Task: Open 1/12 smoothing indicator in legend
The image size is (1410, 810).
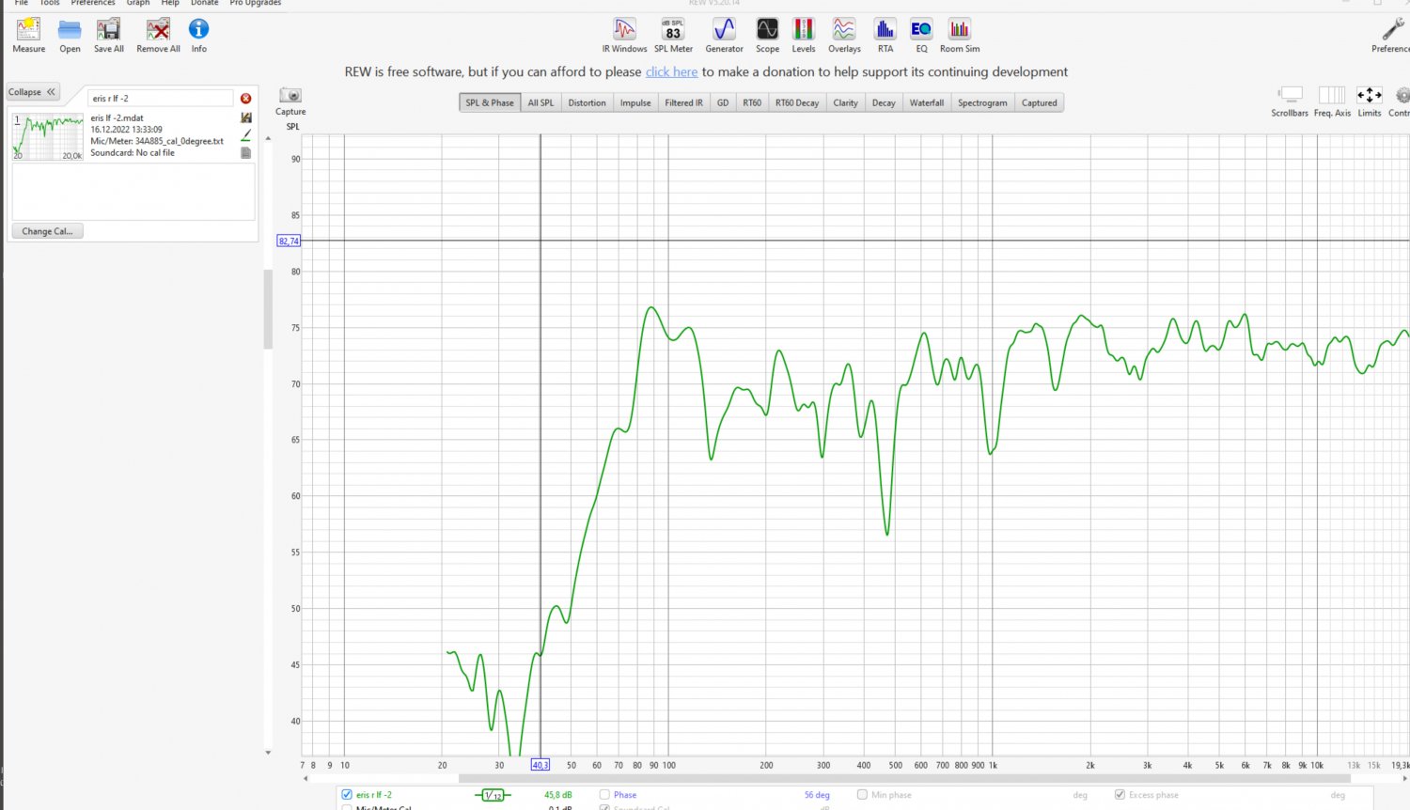Action: [493, 795]
